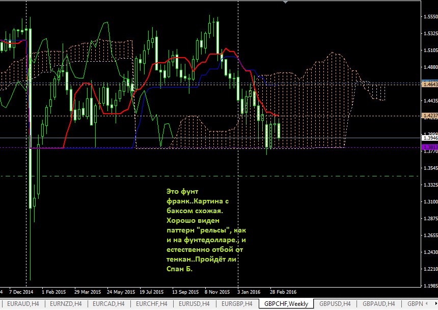
Task: Switch to the GBPUSD,H4 chart tab
Action: coord(335,303)
